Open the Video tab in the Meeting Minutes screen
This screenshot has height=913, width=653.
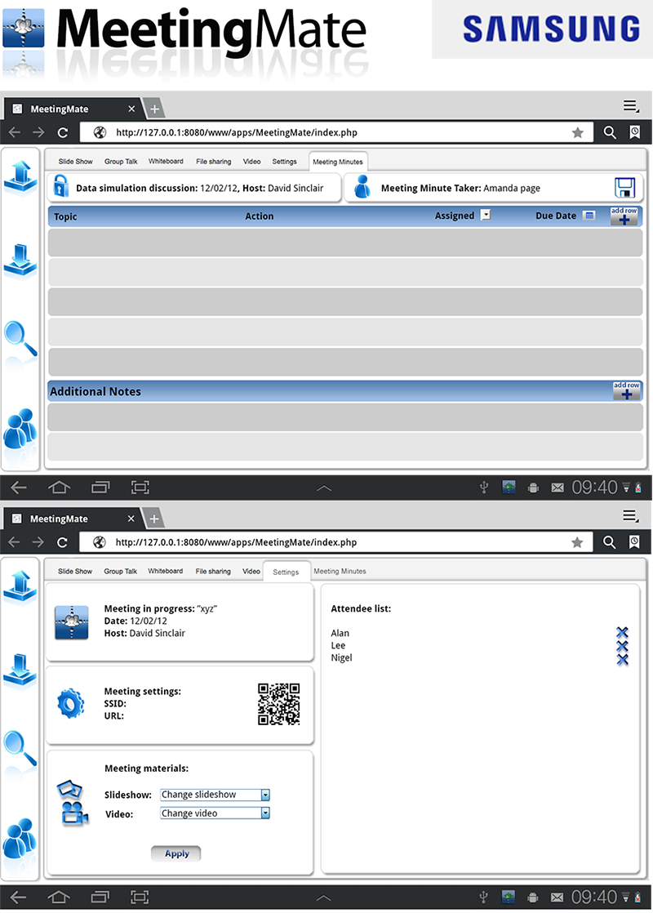[x=252, y=162]
